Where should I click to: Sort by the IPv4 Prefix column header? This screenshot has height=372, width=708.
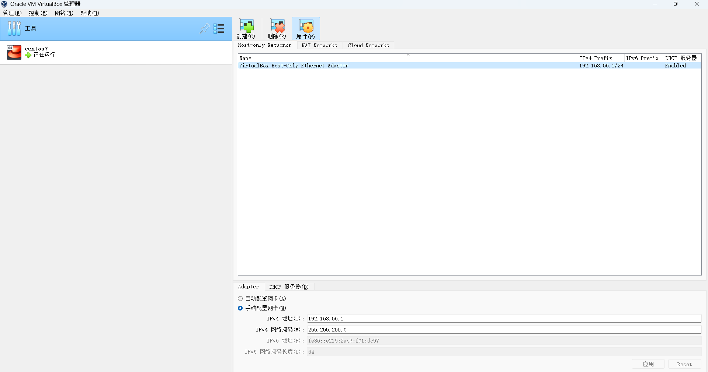click(x=601, y=58)
